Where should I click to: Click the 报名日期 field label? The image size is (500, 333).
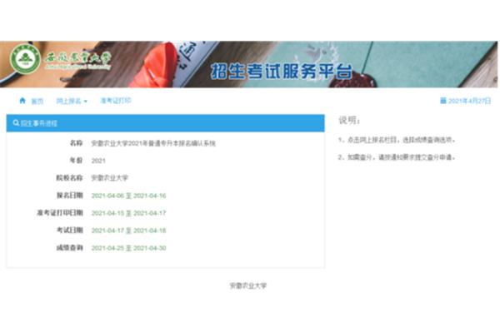(x=70, y=196)
